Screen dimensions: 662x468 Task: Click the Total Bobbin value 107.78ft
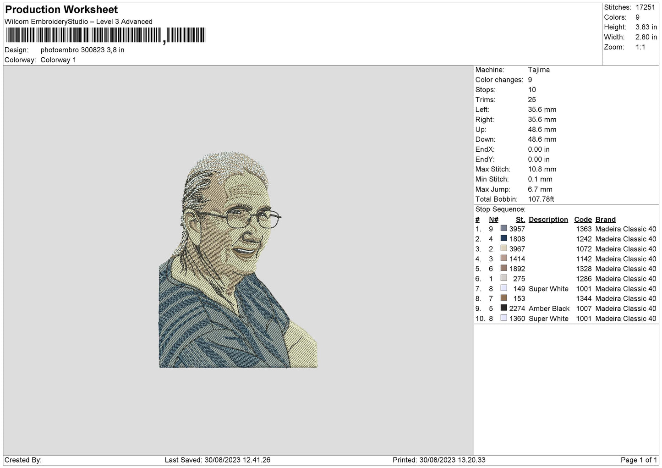pyautogui.click(x=541, y=199)
